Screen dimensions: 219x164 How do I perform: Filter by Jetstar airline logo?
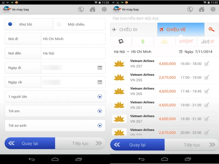pos(208,41)
